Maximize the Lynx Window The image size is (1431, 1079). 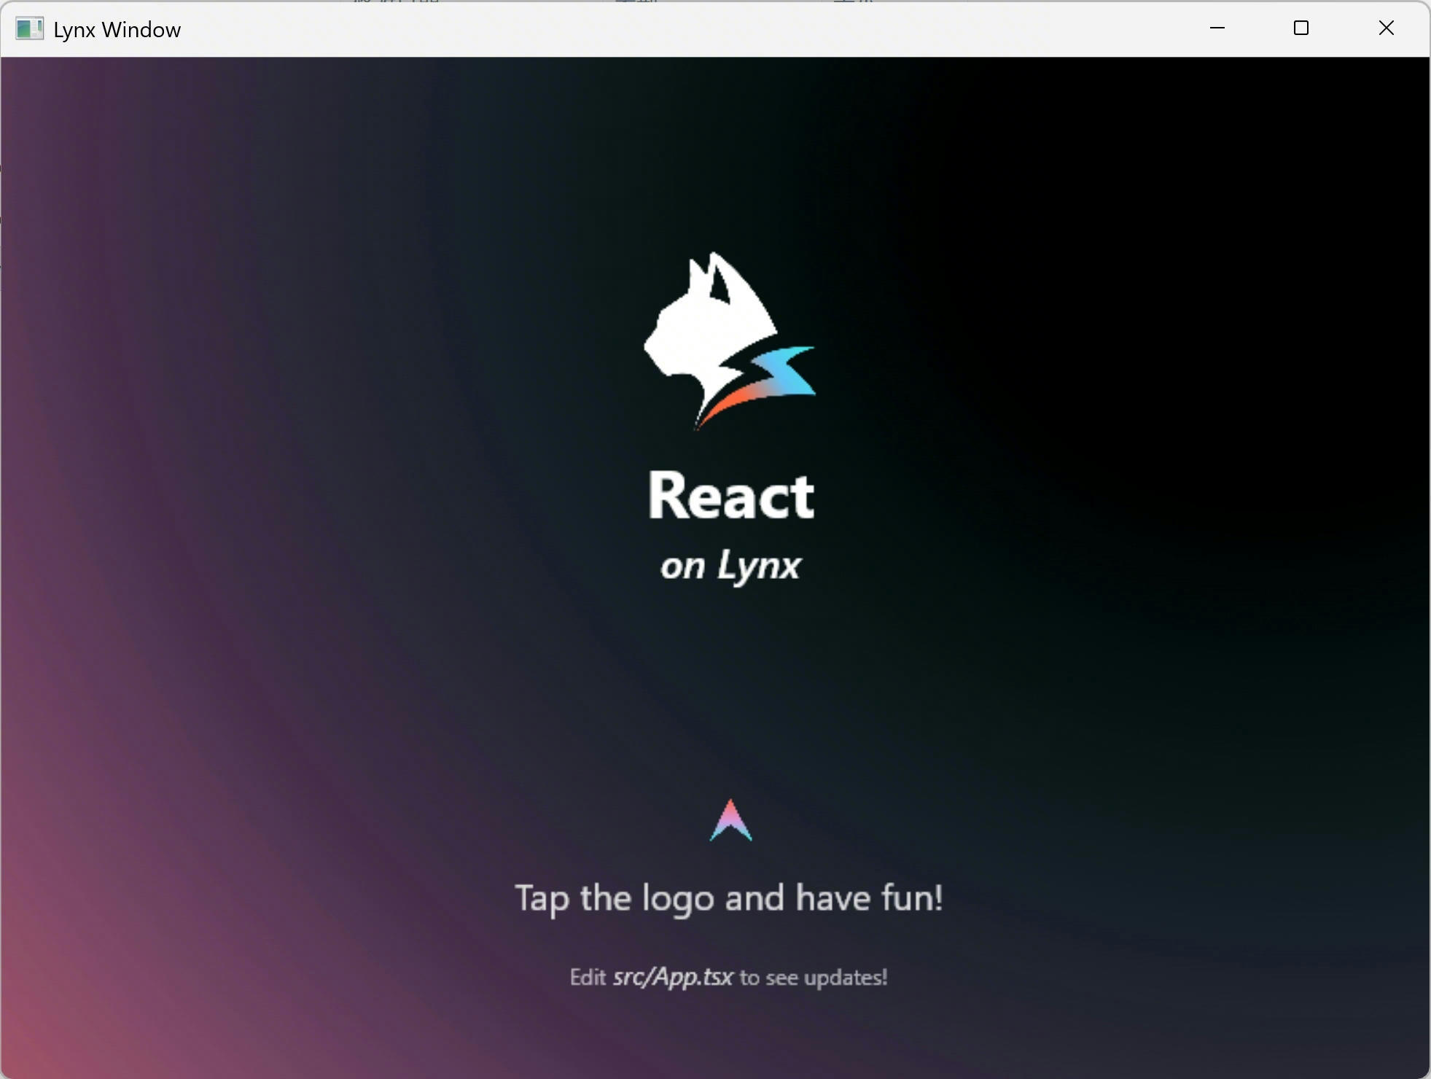[x=1301, y=28]
